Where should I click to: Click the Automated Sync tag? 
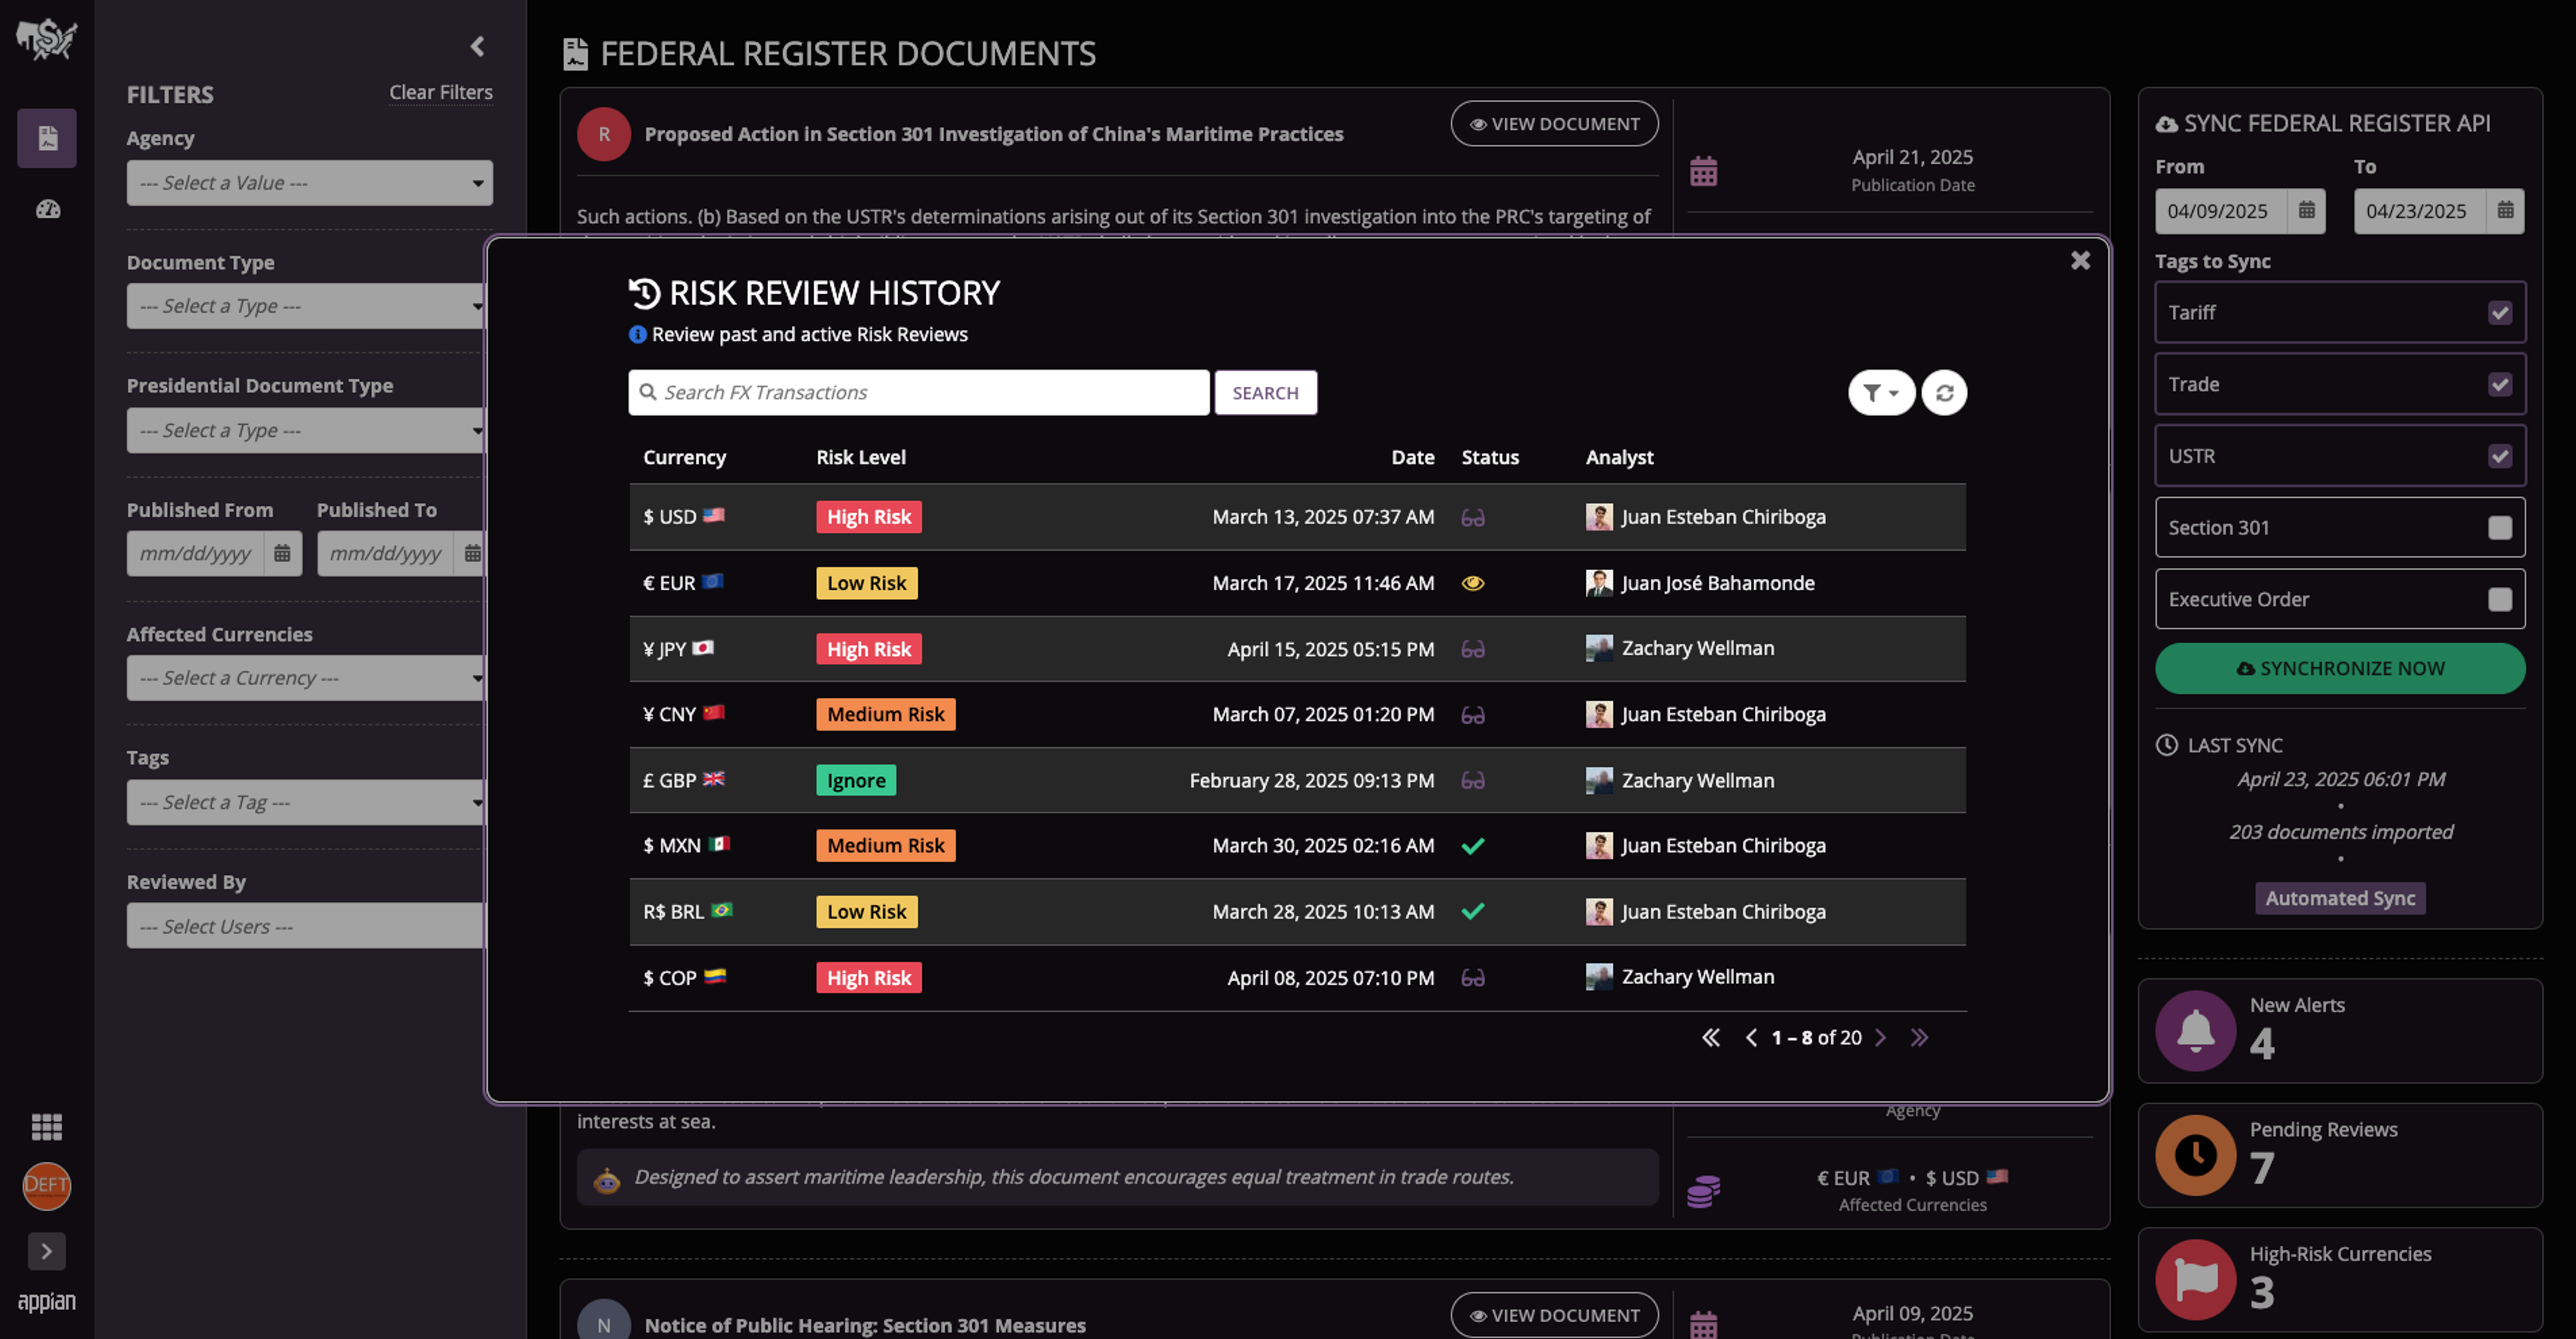[x=2340, y=898]
